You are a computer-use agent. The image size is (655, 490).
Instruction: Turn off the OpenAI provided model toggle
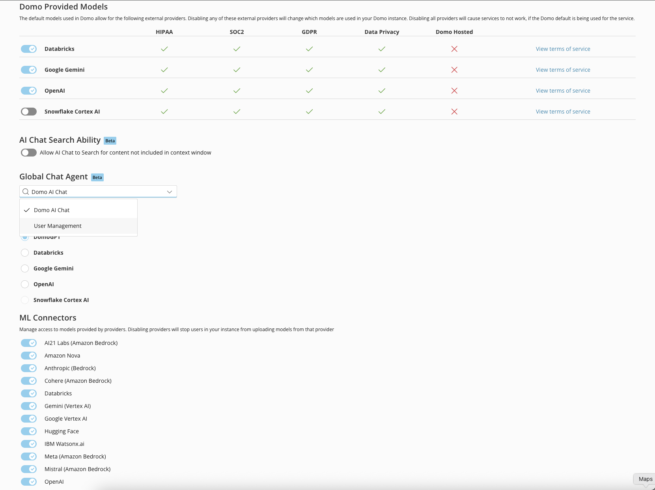click(29, 91)
